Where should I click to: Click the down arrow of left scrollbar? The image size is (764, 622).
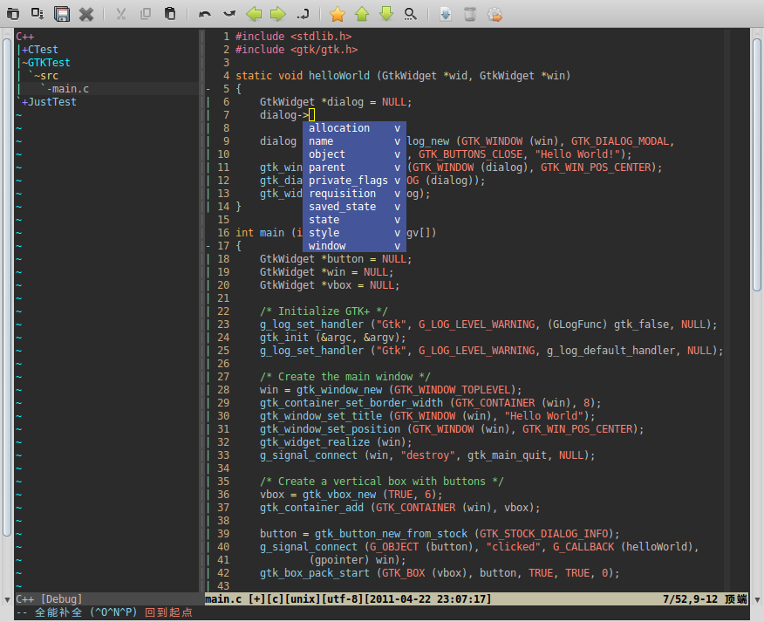7,599
